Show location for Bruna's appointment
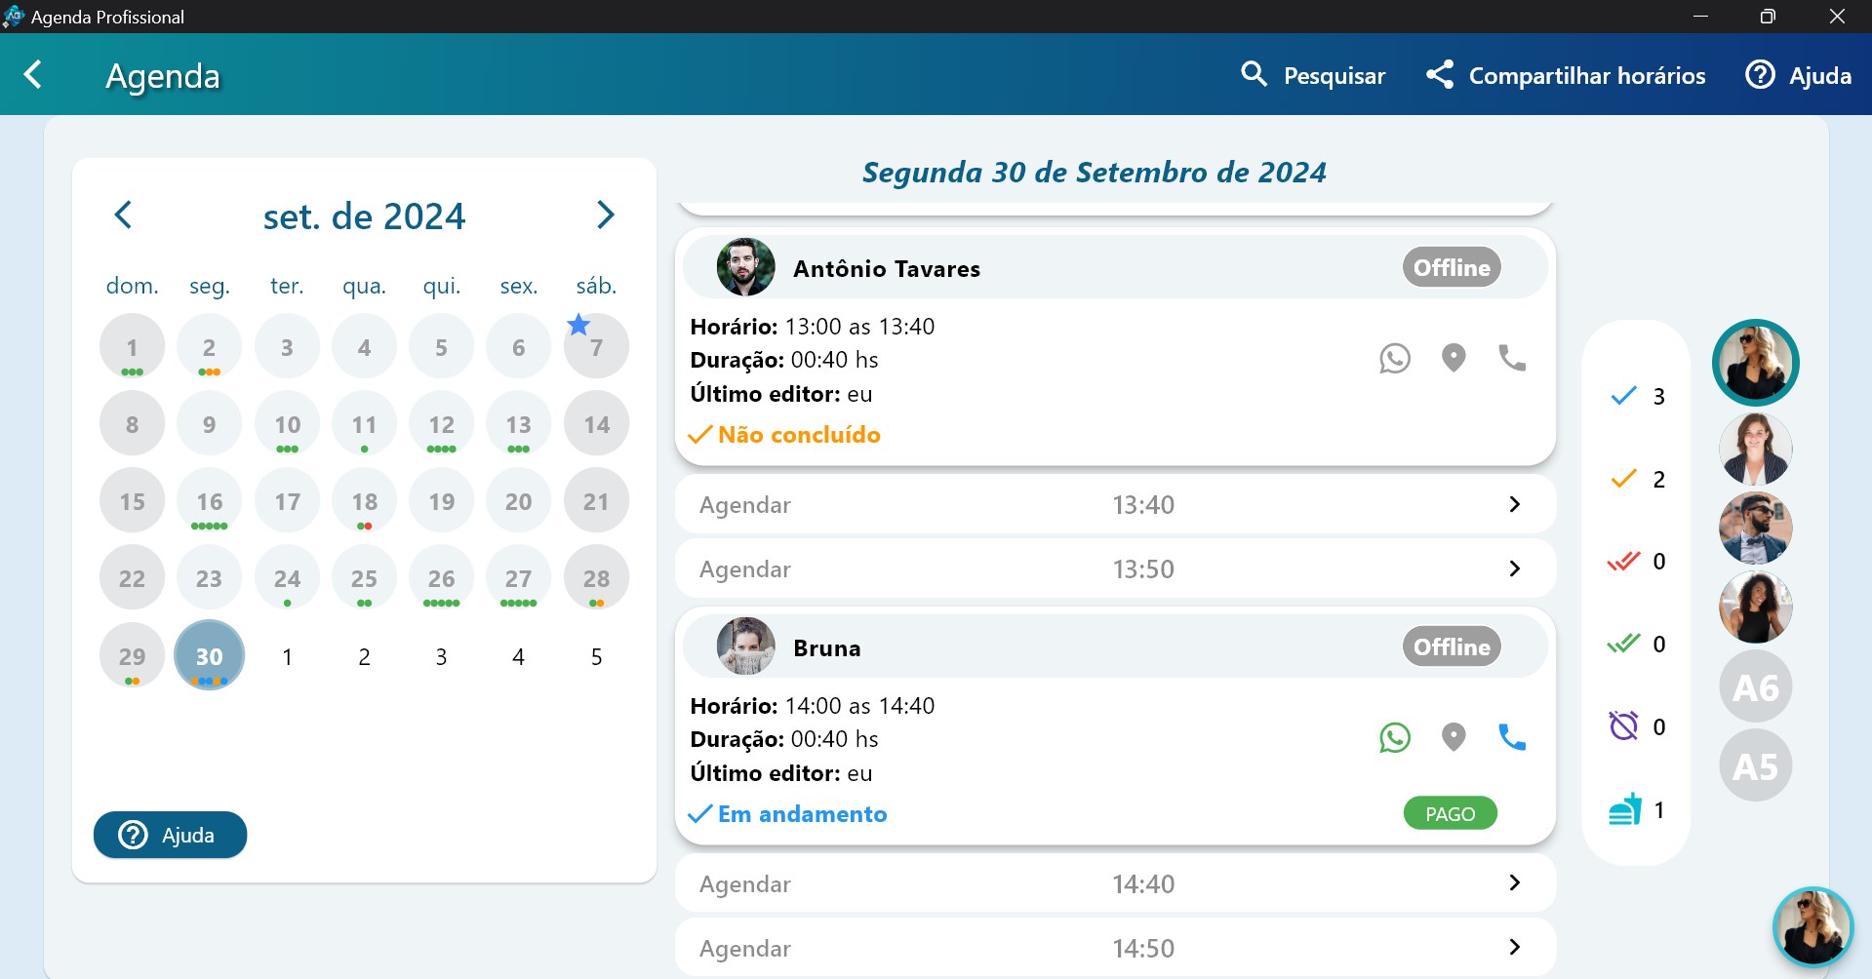The width and height of the screenshot is (1872, 979). click(x=1454, y=737)
